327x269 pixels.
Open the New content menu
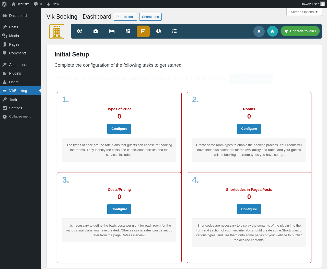[x=53, y=4]
